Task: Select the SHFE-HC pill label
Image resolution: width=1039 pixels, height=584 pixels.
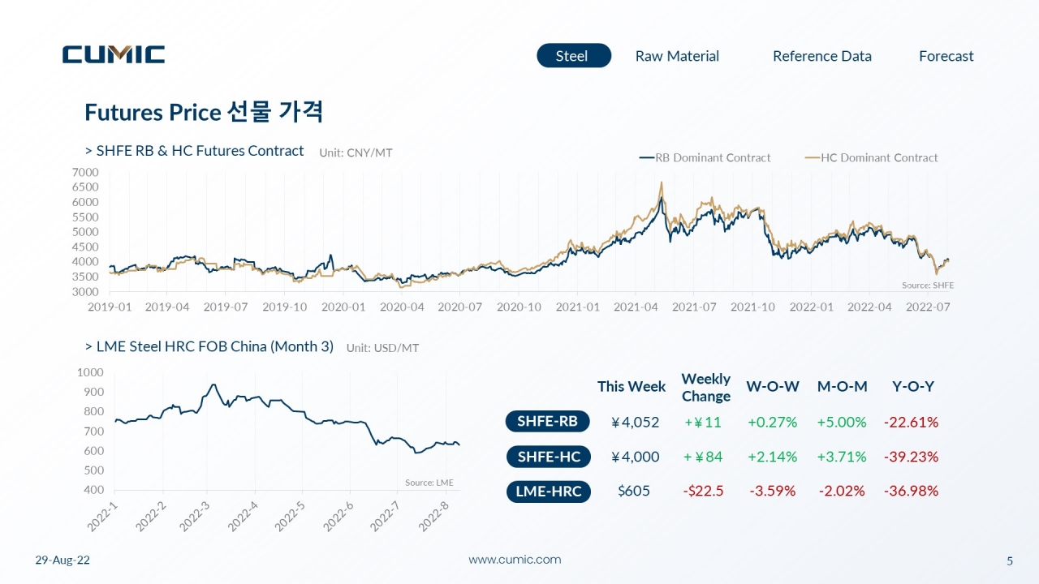Action: click(x=549, y=456)
